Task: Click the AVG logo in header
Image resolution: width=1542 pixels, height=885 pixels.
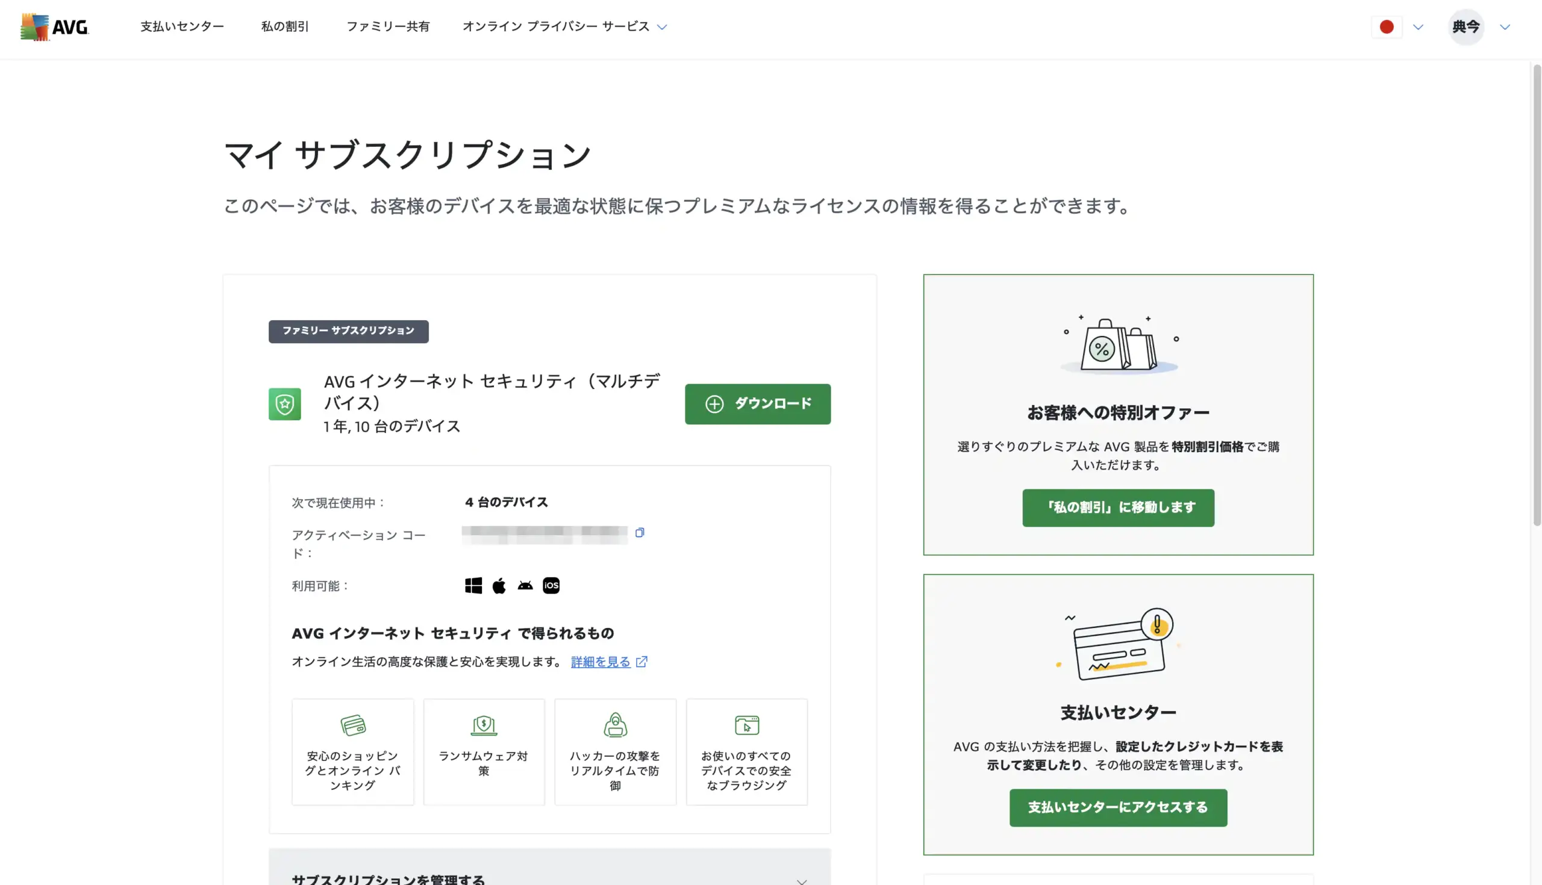Action: [54, 26]
